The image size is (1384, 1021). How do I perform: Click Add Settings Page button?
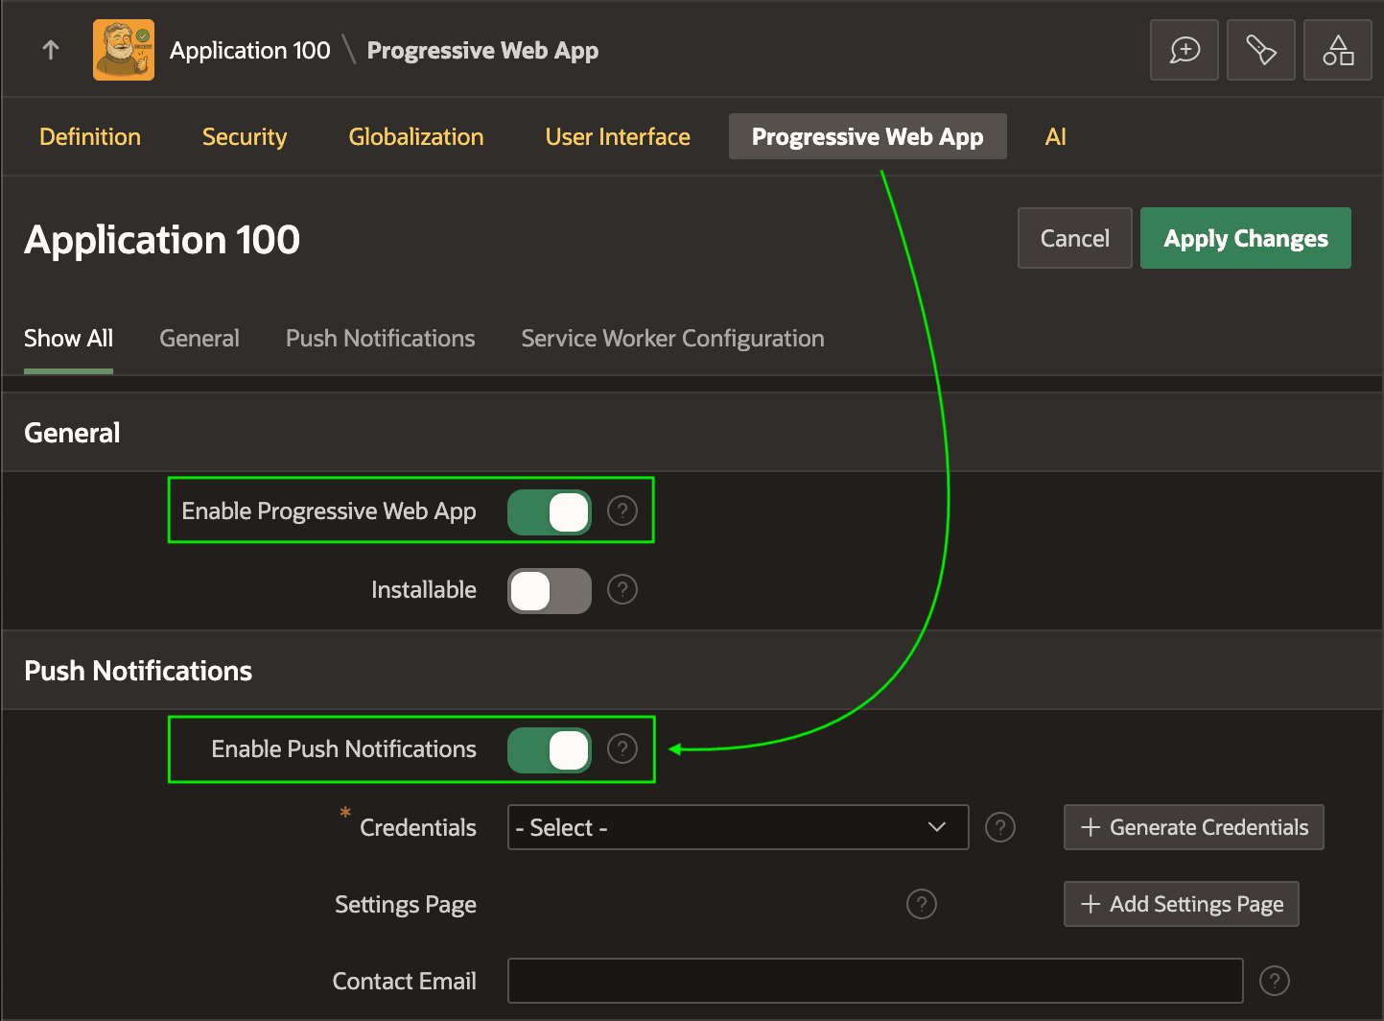click(1182, 904)
